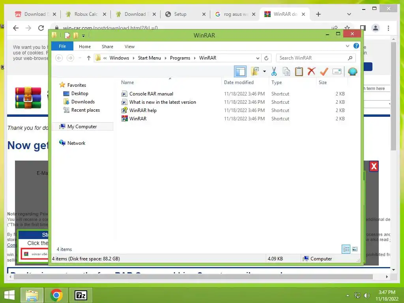
Task: Sort by the Size column header
Action: tap(323, 82)
